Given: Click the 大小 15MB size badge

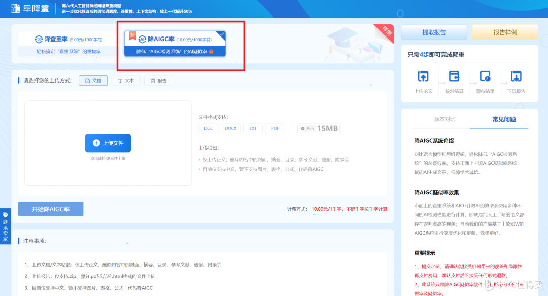Looking at the screenshot, I should pyautogui.click(x=318, y=128).
